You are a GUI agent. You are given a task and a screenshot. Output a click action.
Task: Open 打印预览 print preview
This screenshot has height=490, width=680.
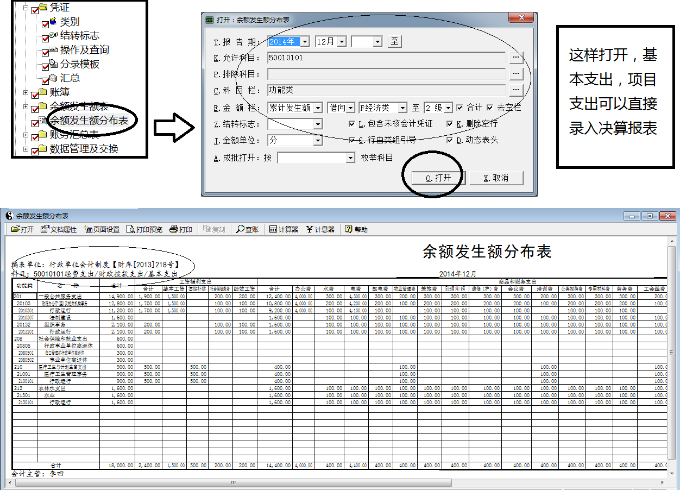(x=131, y=229)
